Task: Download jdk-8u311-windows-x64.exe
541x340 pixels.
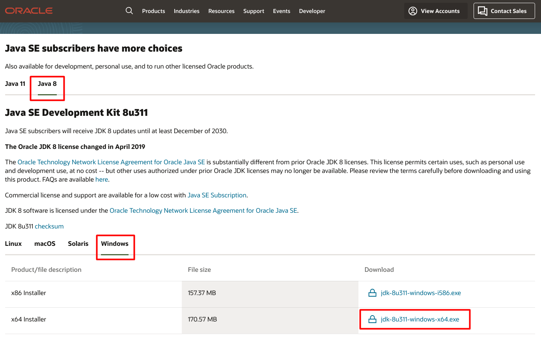Action: pos(420,320)
